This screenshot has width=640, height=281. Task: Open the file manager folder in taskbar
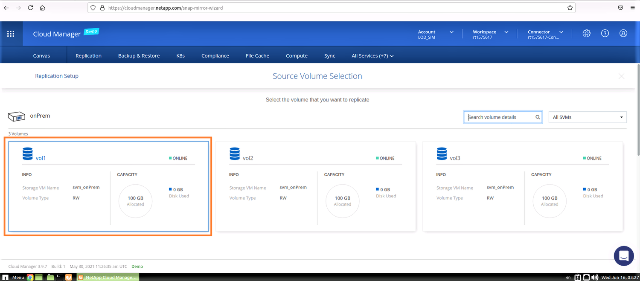click(50, 277)
